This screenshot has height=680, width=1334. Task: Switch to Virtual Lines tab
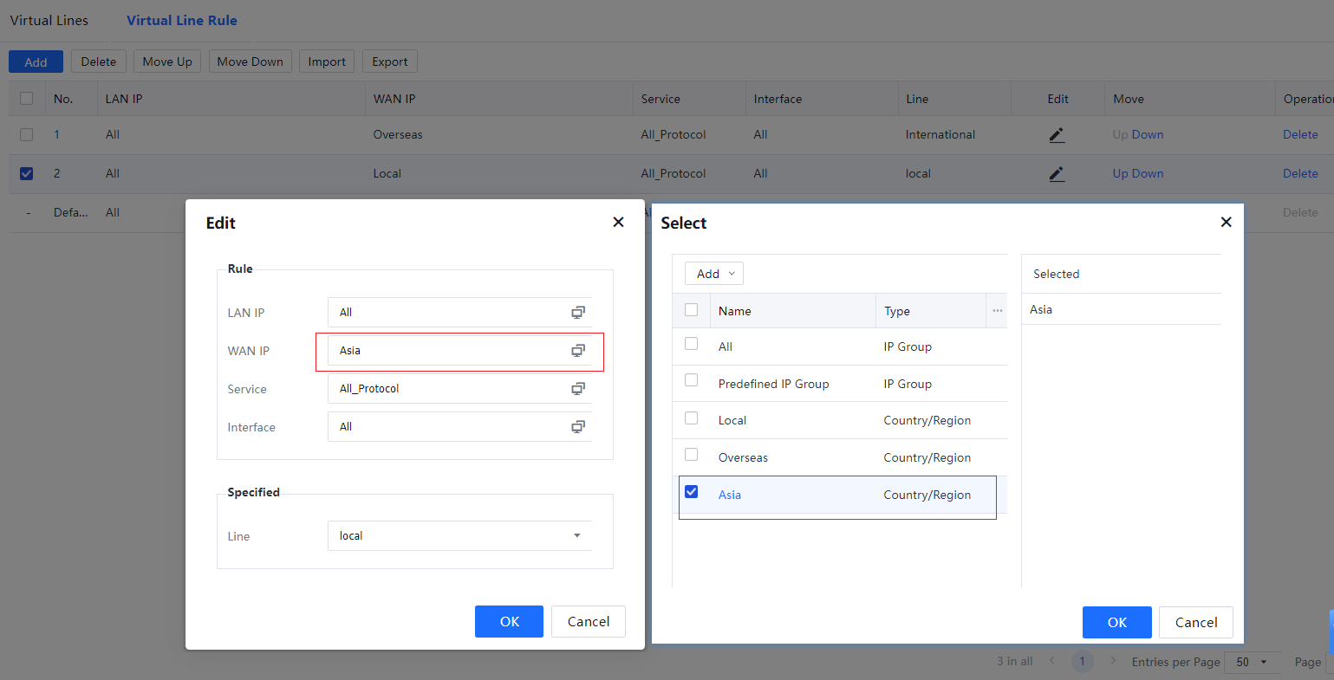click(x=49, y=21)
